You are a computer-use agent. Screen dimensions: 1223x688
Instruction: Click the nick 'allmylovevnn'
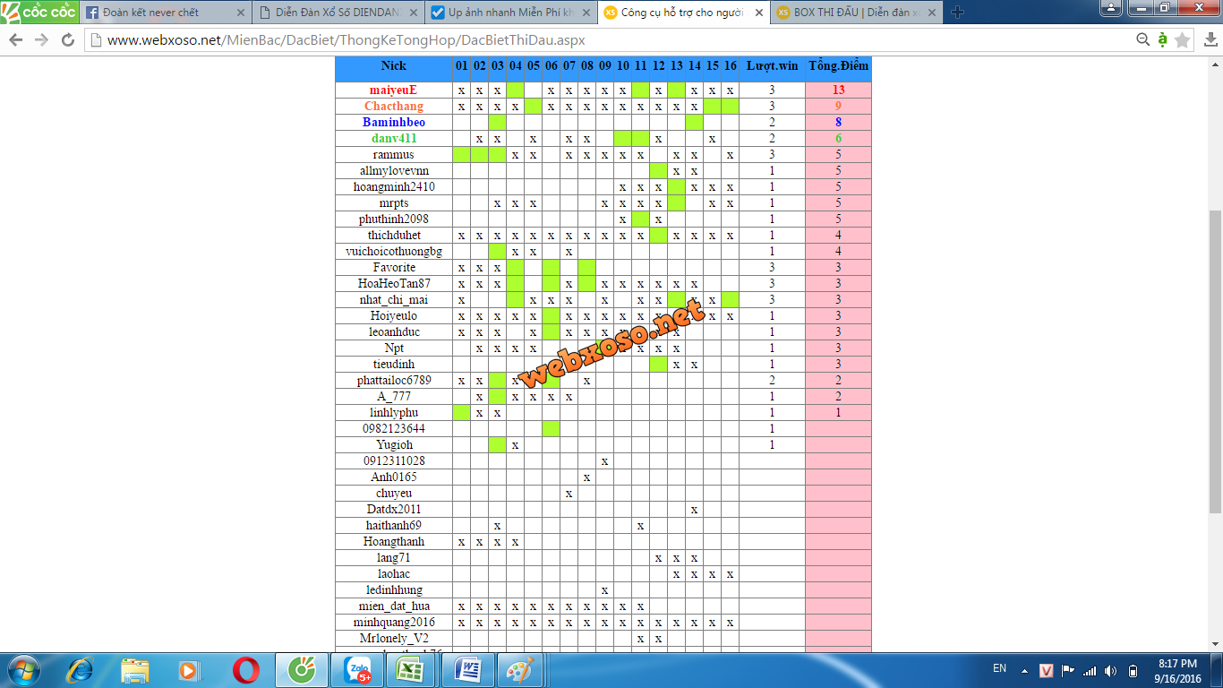pyautogui.click(x=394, y=171)
